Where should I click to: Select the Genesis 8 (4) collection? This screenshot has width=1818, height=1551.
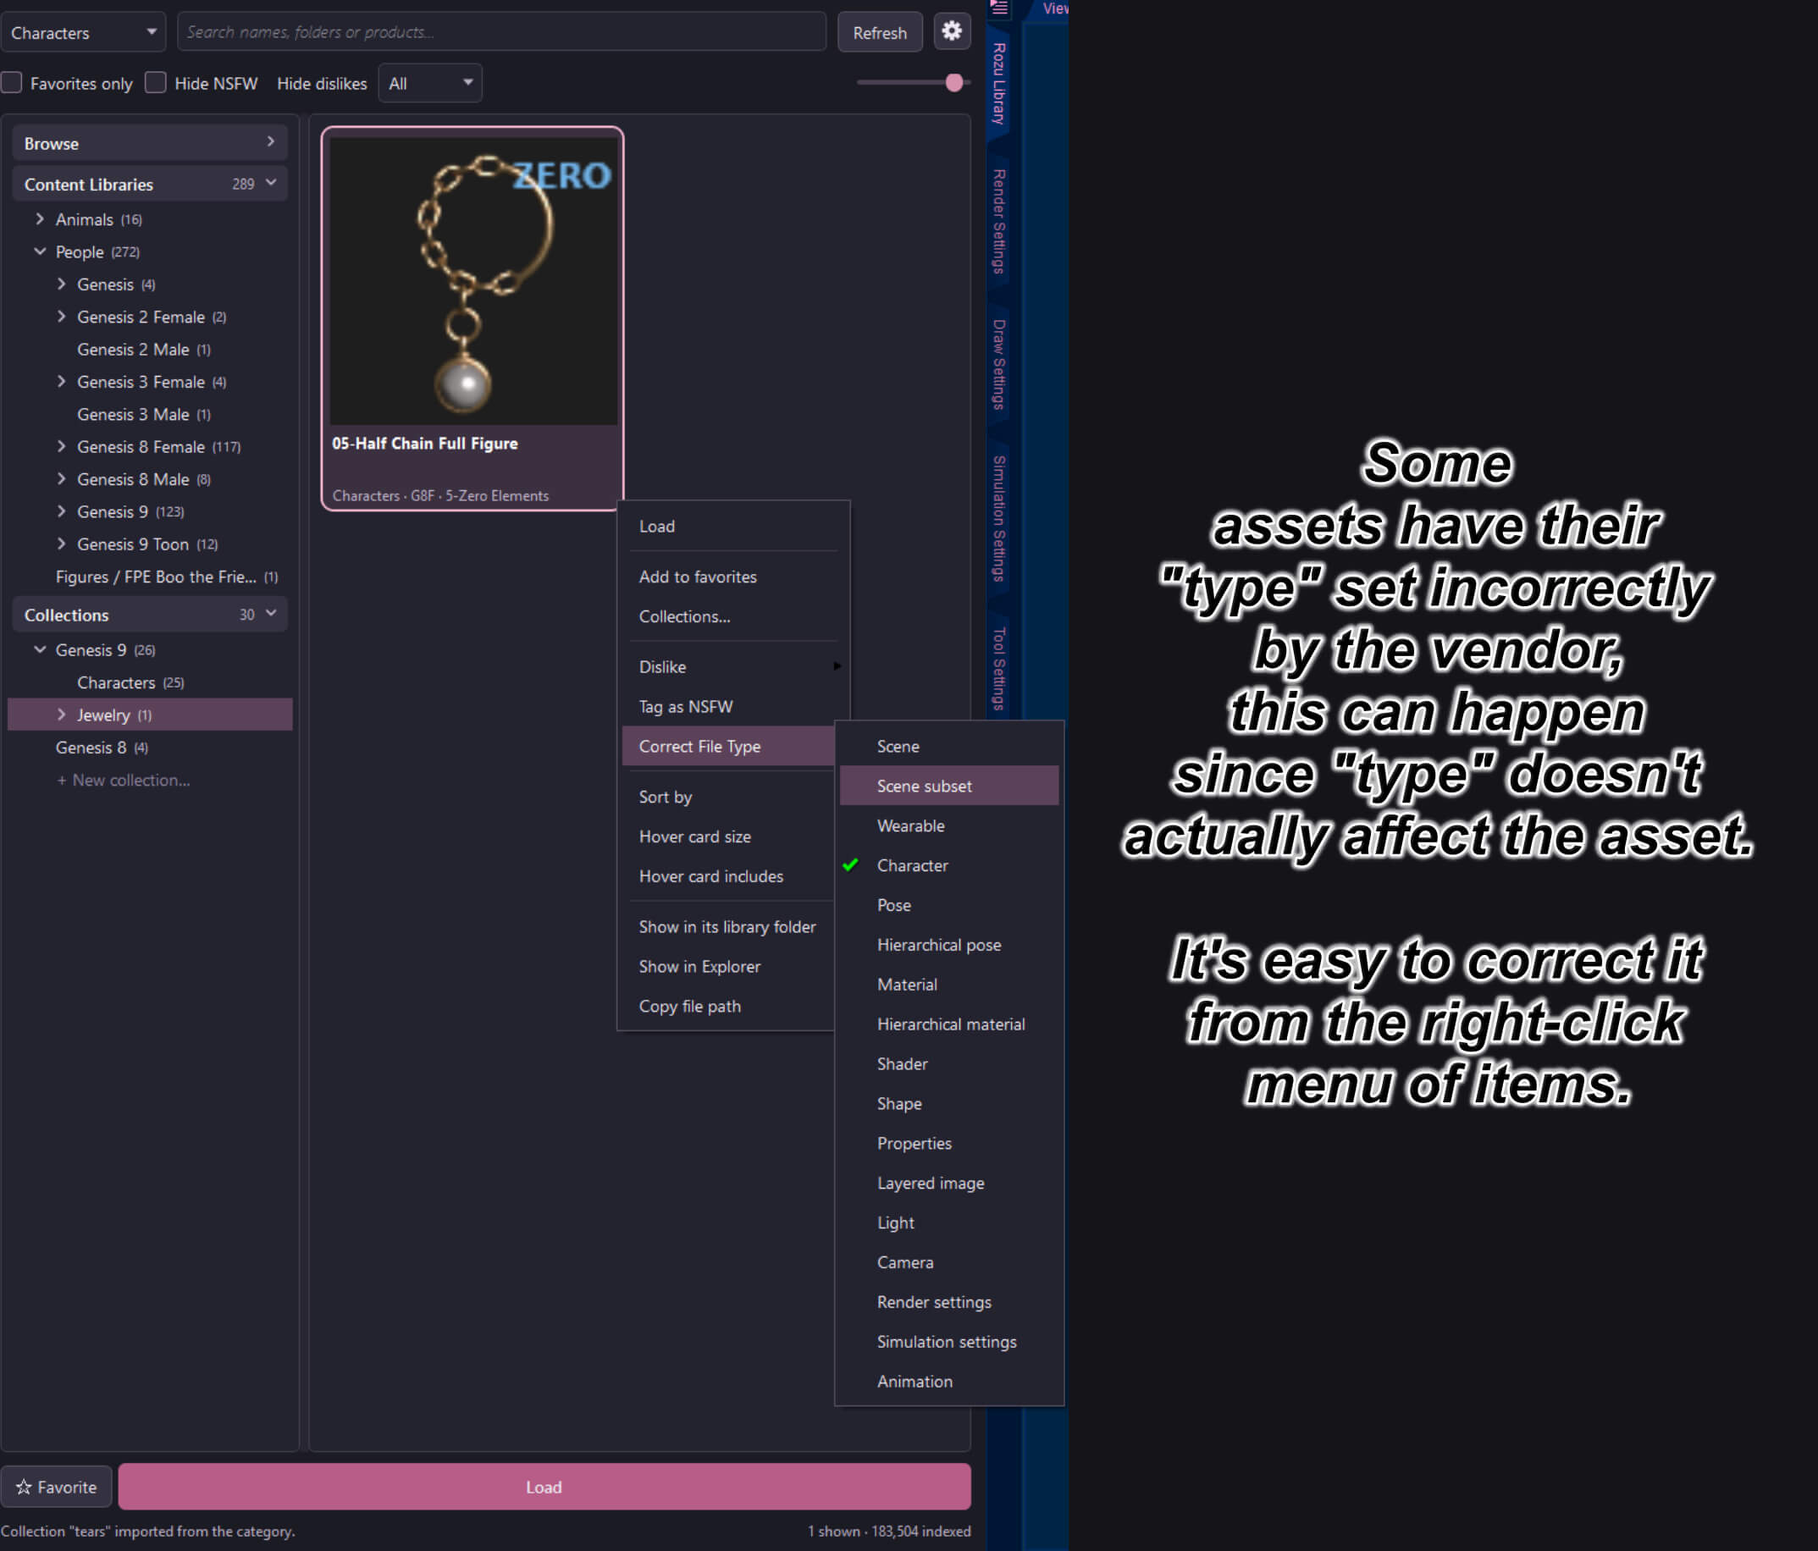102,748
